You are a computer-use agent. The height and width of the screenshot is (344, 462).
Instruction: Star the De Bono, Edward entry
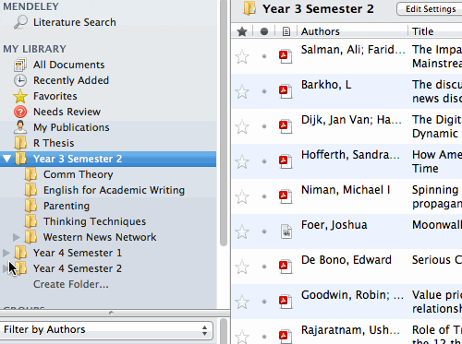[x=242, y=267]
